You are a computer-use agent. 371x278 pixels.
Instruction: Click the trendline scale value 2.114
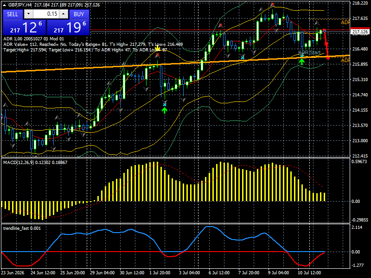pos(357,227)
